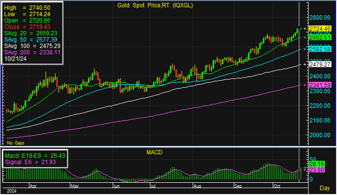Click the white 2479.27 price axis tag
The height and width of the screenshot is (195, 337).
320,65
